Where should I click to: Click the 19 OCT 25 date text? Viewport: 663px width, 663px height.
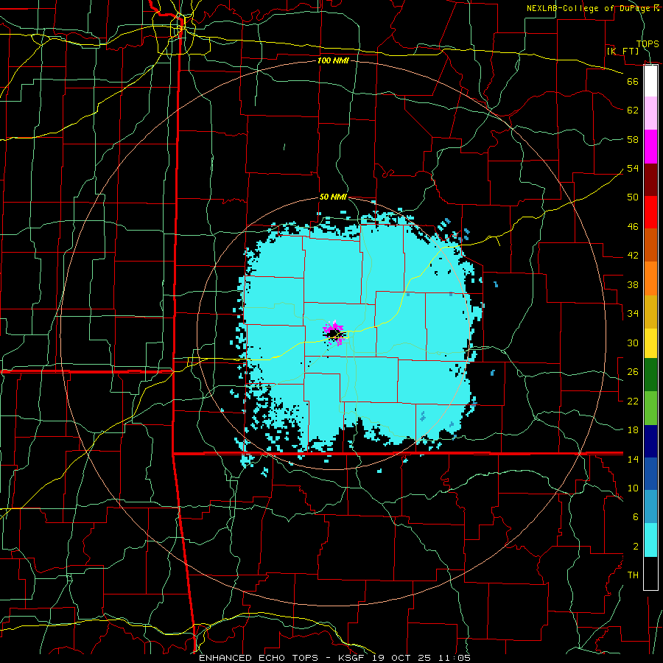pyautogui.click(x=401, y=658)
